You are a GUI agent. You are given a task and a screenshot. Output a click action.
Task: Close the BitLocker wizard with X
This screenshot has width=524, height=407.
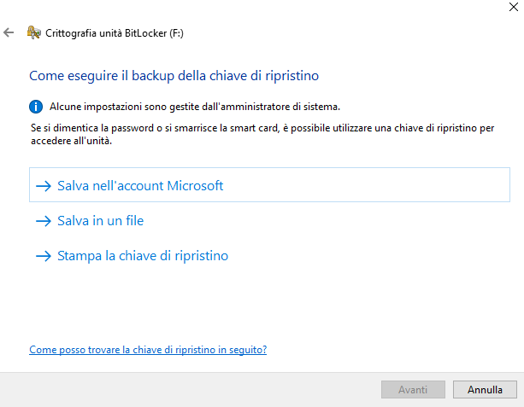514,7
